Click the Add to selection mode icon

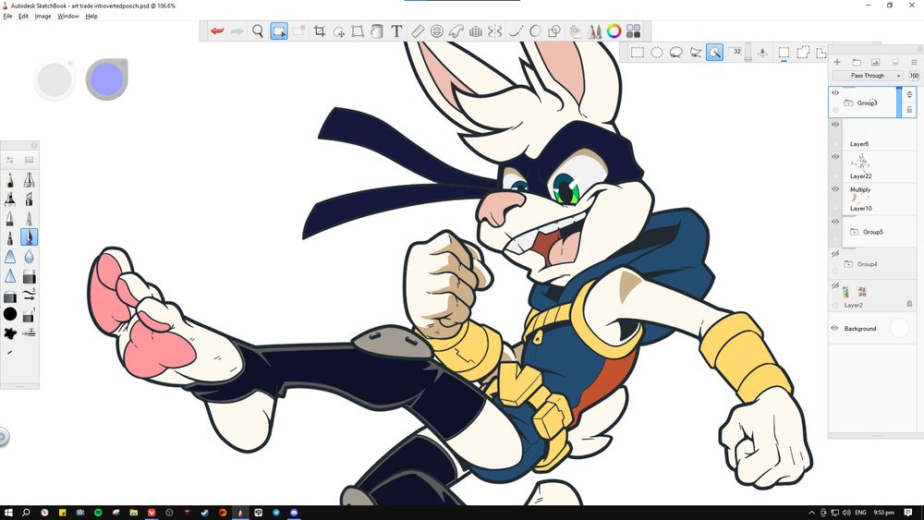pyautogui.click(x=803, y=53)
